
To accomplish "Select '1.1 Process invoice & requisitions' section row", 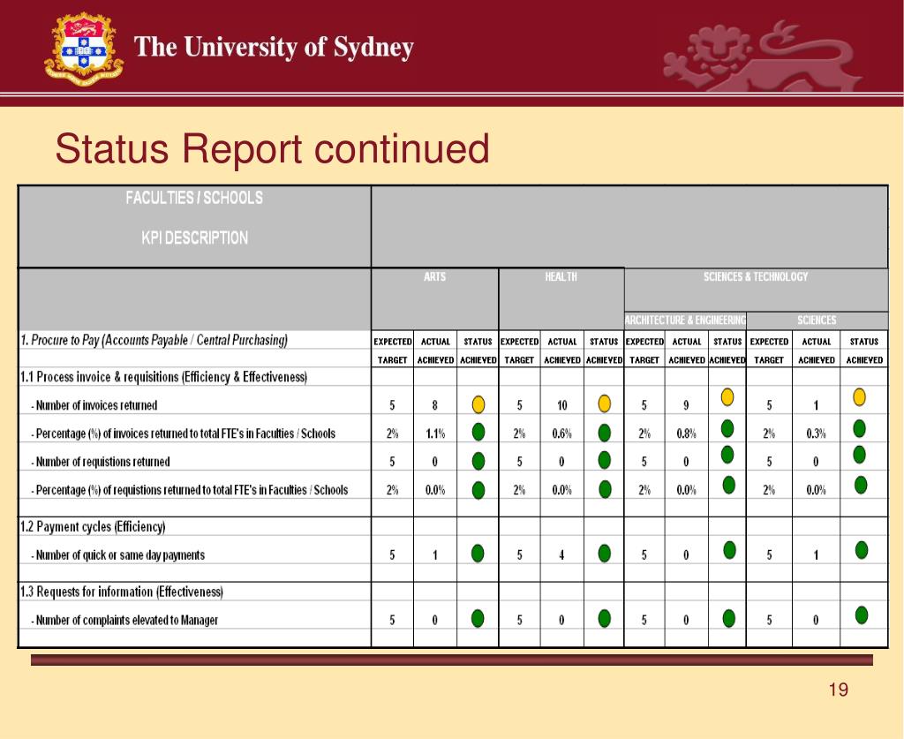I will pos(163,377).
